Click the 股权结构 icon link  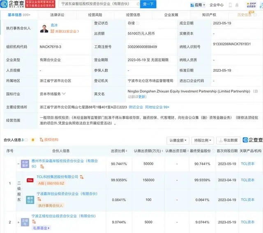(49, 140)
